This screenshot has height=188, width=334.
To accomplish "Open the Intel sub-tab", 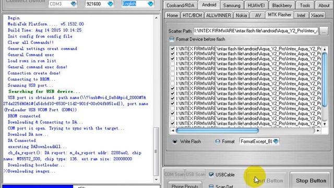I will pos(301,15).
